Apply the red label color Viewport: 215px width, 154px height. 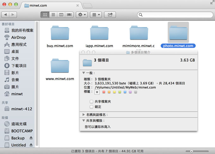[x=104, y=92]
